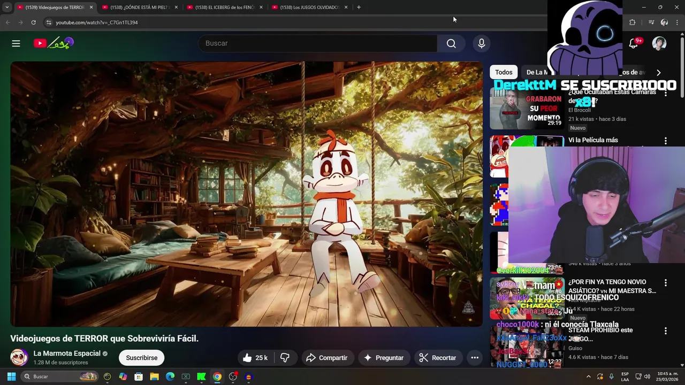Open Google Chrome from taskbar
685x385 pixels.
click(x=217, y=376)
